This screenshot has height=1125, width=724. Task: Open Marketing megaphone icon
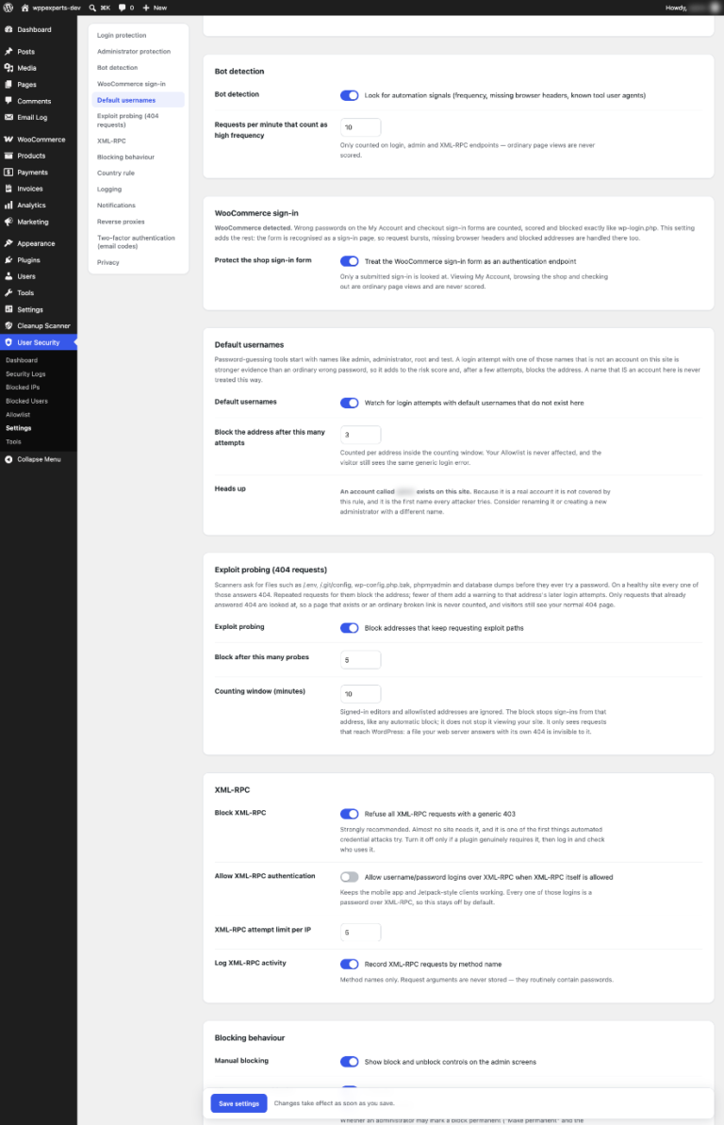(8, 222)
